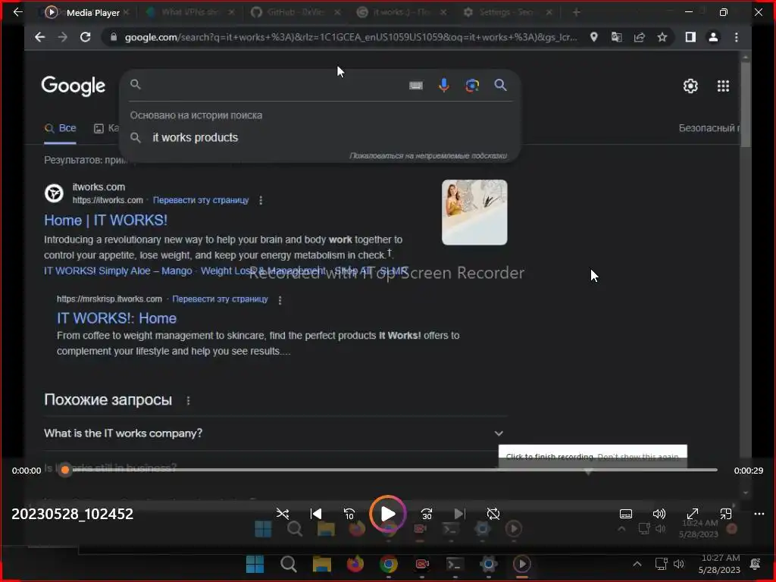Click the location pin icon in address bar
Viewport: 776px width, 582px height.
pyautogui.click(x=593, y=37)
